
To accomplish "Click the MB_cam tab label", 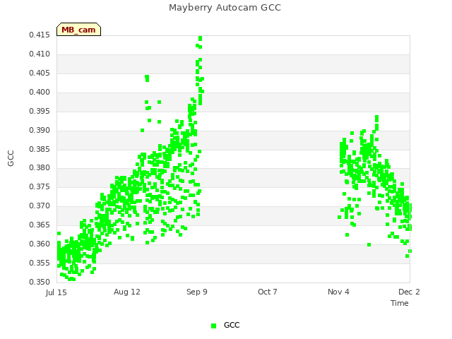I will point(78,30).
